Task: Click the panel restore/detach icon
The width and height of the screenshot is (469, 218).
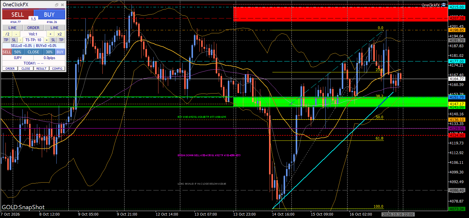Action: (57, 5)
